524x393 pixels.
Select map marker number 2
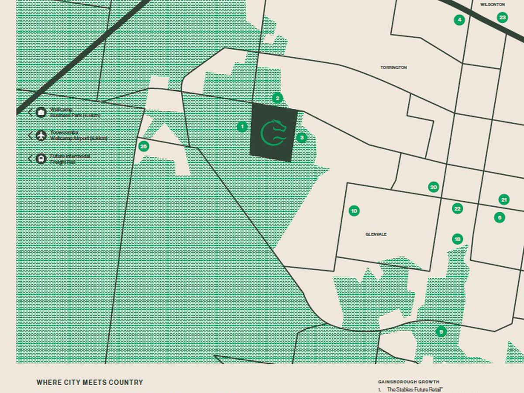[x=277, y=98]
